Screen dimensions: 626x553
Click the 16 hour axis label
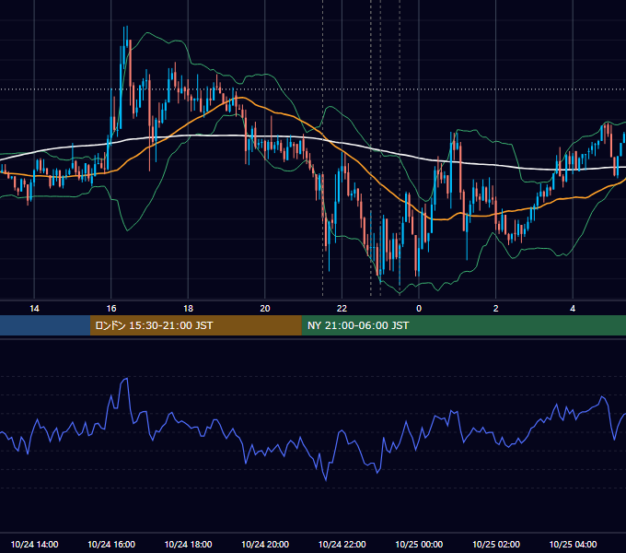pyautogui.click(x=111, y=309)
